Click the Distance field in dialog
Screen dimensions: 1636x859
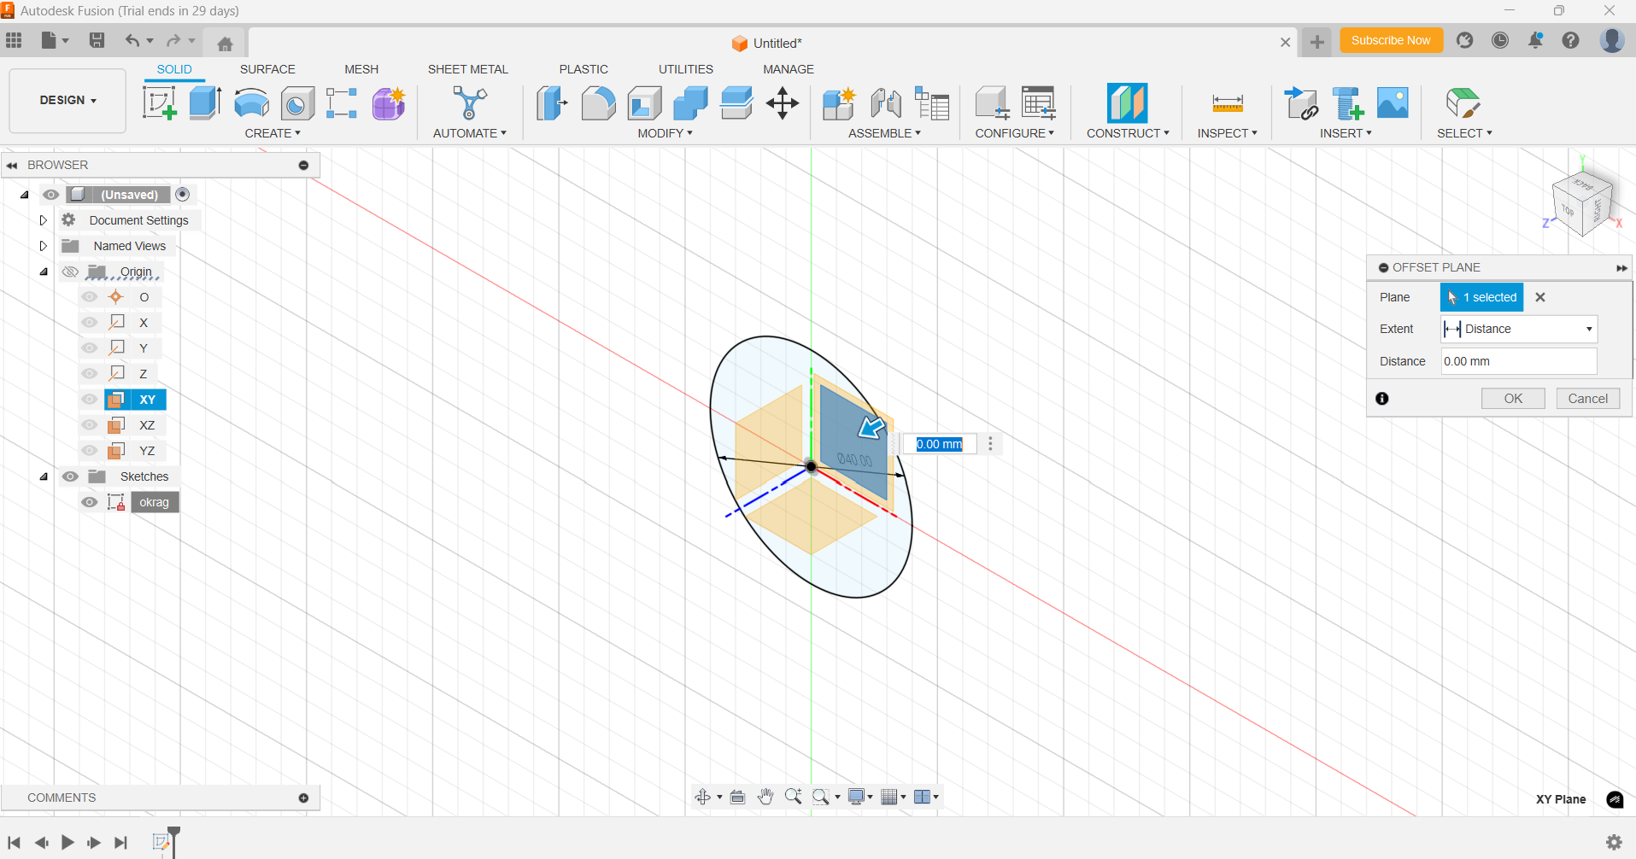pos(1519,361)
